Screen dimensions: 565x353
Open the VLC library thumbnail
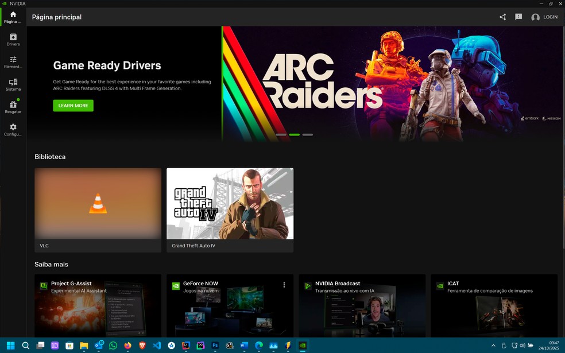coord(98,204)
